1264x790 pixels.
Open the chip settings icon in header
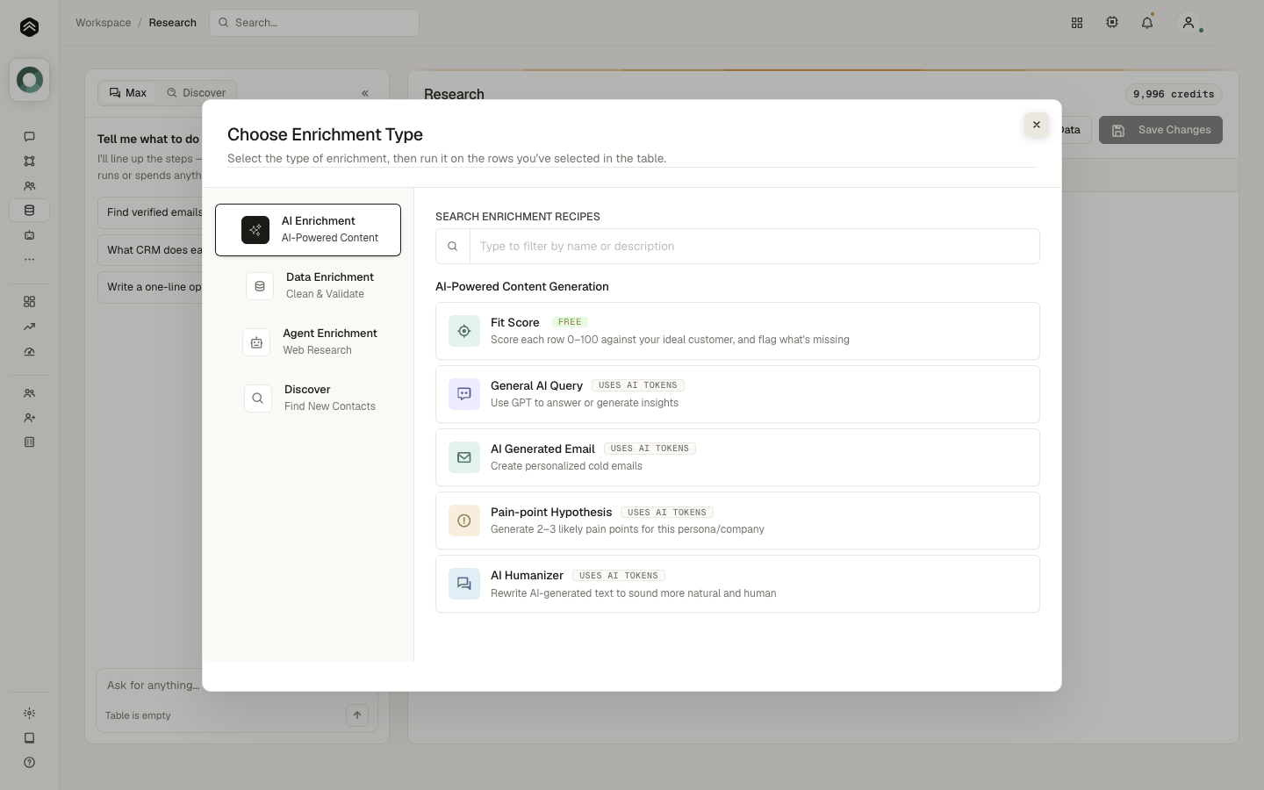point(1112,23)
